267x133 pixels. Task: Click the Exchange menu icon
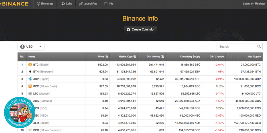click(x=38, y=4)
